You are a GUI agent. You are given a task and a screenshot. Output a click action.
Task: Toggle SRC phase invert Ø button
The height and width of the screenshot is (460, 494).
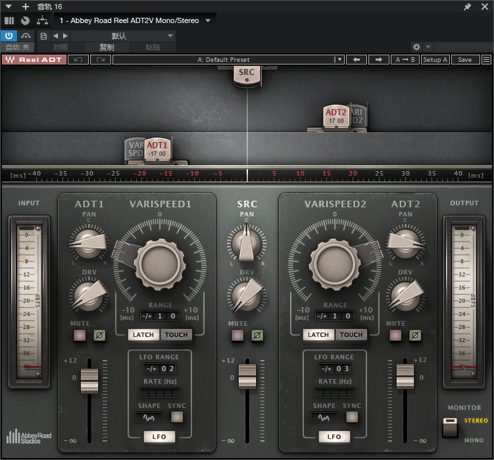pyautogui.click(x=257, y=335)
